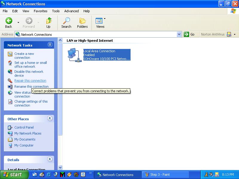
Task: Open the Back history dropdown arrow
Action: click(18, 23)
